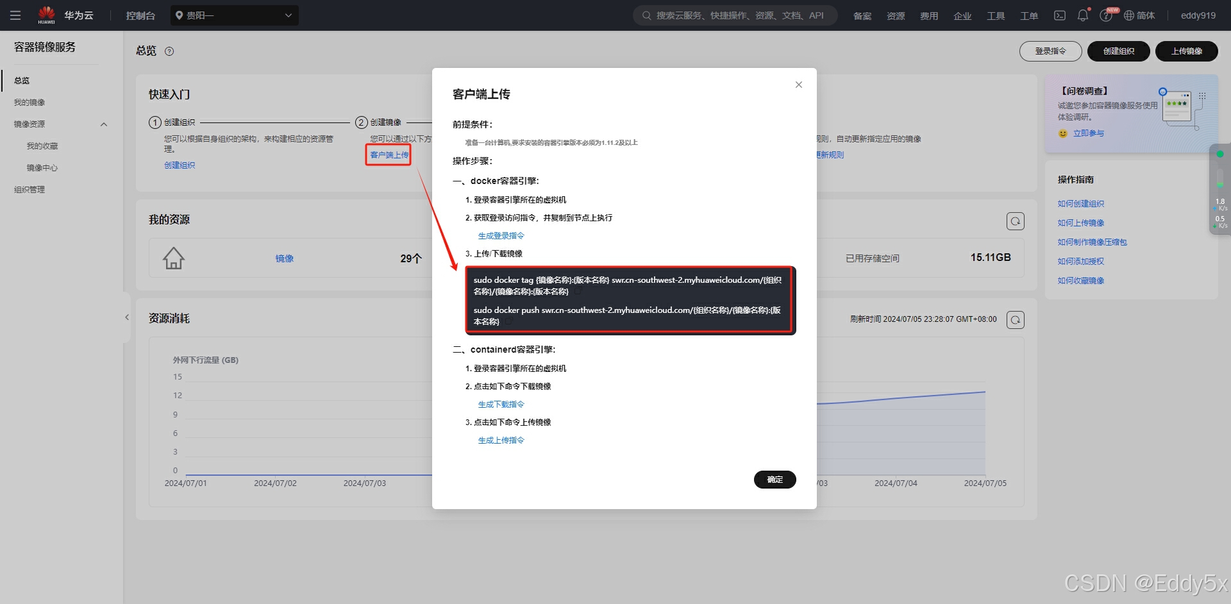Collapse the 镜像资源 sidebar group
Image resolution: width=1231 pixels, height=604 pixels.
click(x=104, y=124)
